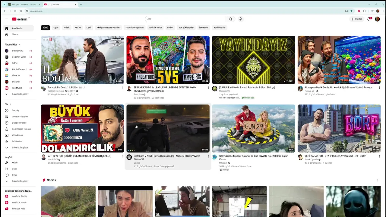386x217 pixels.
Task: Go to Ana Sayfa in sidebar
Action: 18,28
